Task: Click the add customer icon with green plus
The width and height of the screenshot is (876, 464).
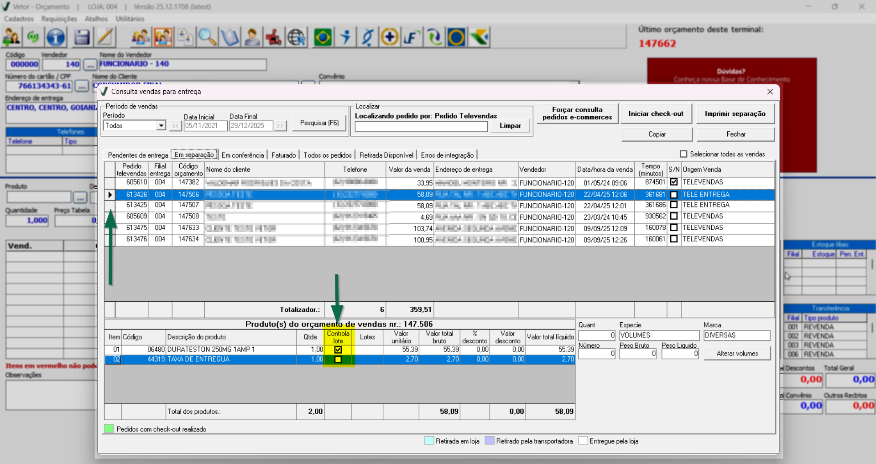Action: [x=11, y=37]
